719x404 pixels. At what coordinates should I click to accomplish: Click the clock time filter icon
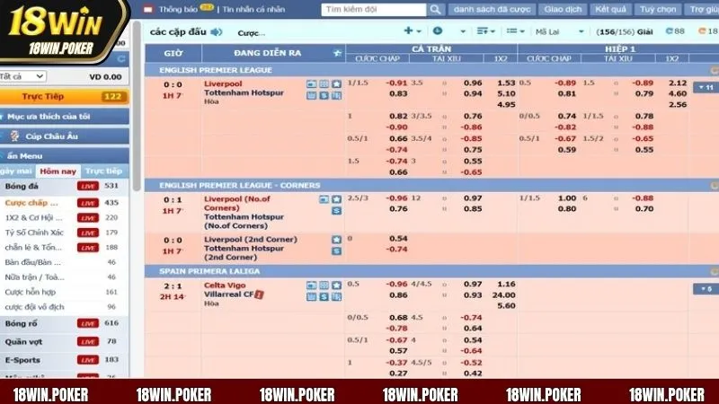[x=438, y=31]
